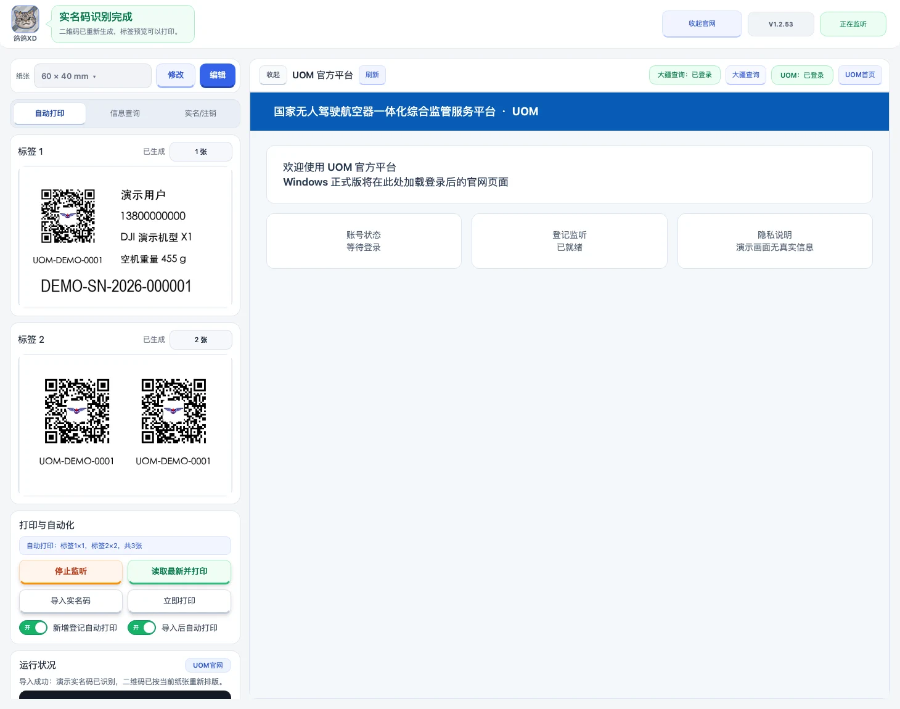
Task: Click the second QR code in 标签 2
Action: tap(174, 411)
